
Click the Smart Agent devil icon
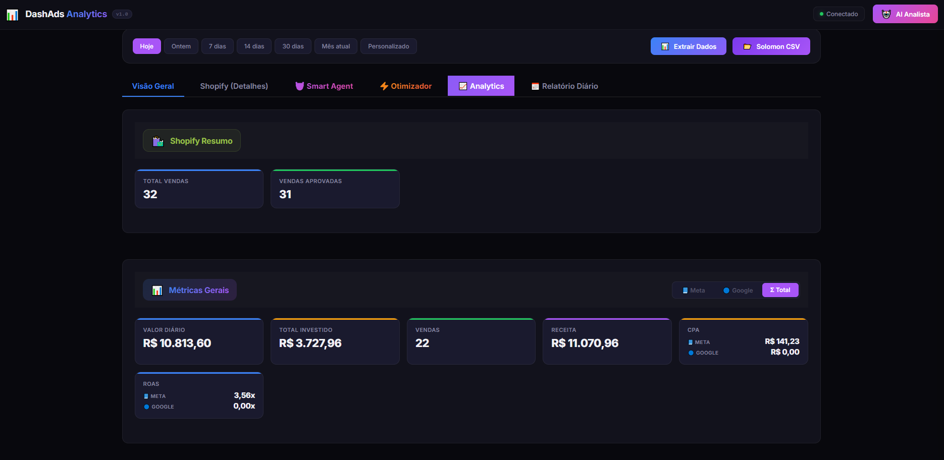299,86
